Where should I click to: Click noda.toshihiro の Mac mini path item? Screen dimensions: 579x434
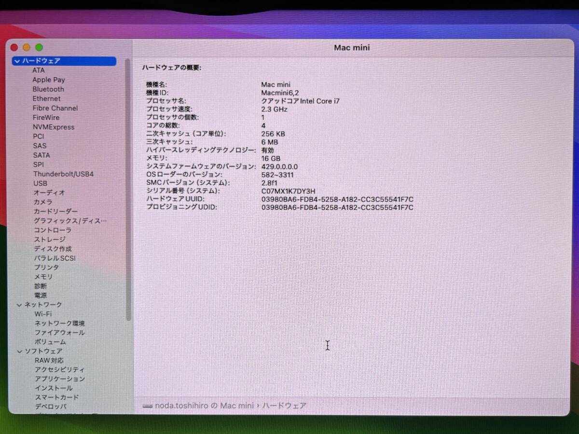(x=204, y=406)
